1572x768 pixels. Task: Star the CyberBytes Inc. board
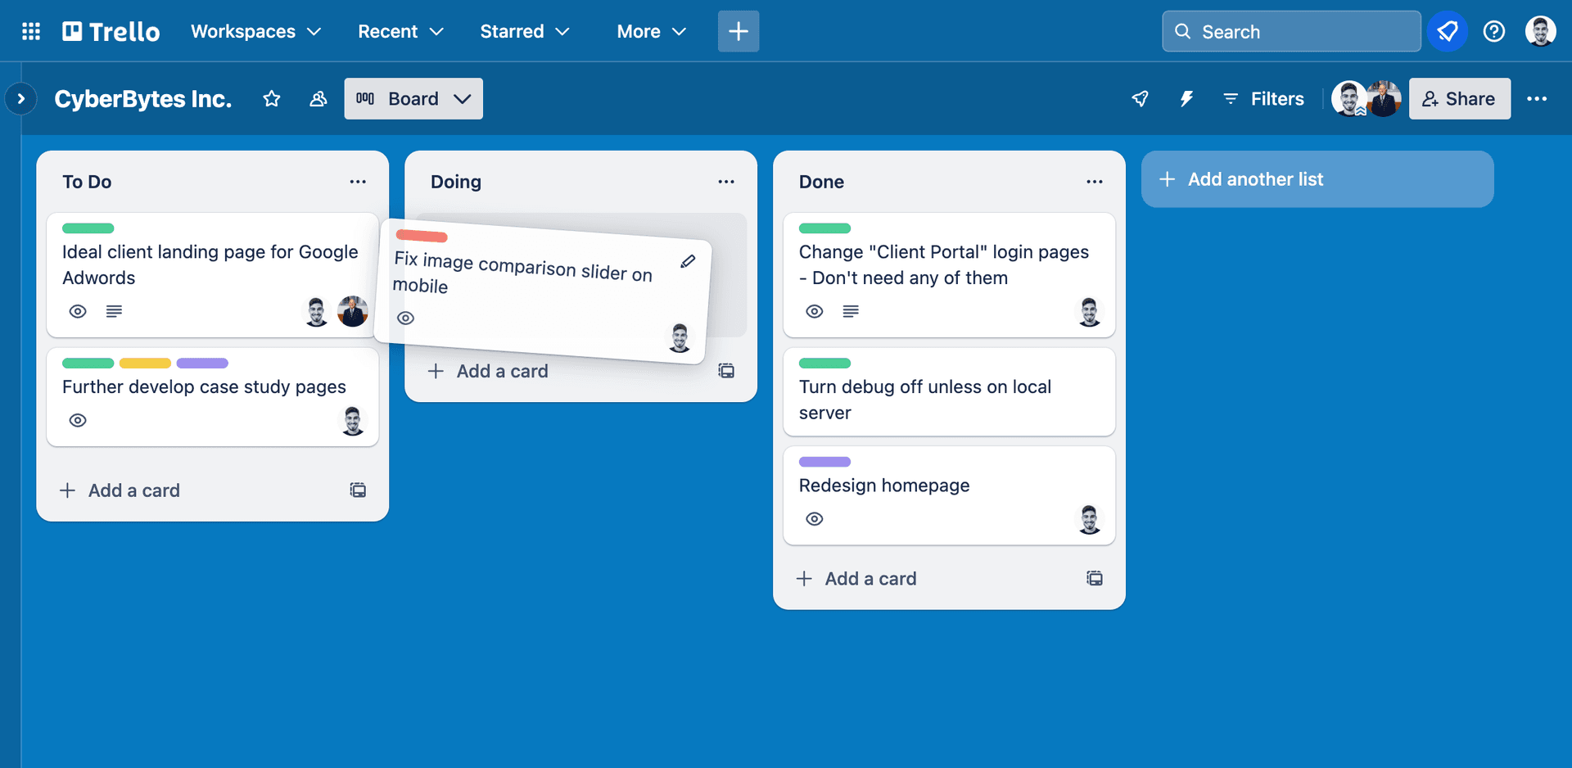coord(272,99)
